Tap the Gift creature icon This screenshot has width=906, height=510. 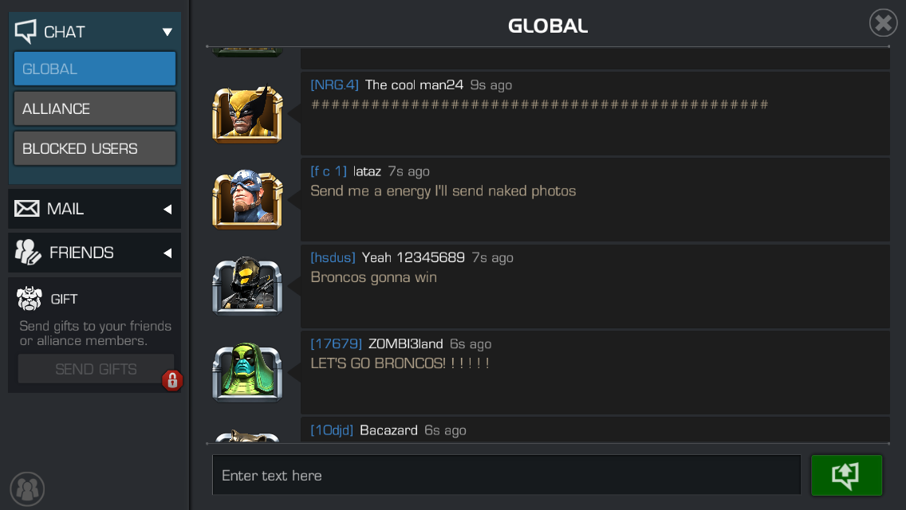30,299
